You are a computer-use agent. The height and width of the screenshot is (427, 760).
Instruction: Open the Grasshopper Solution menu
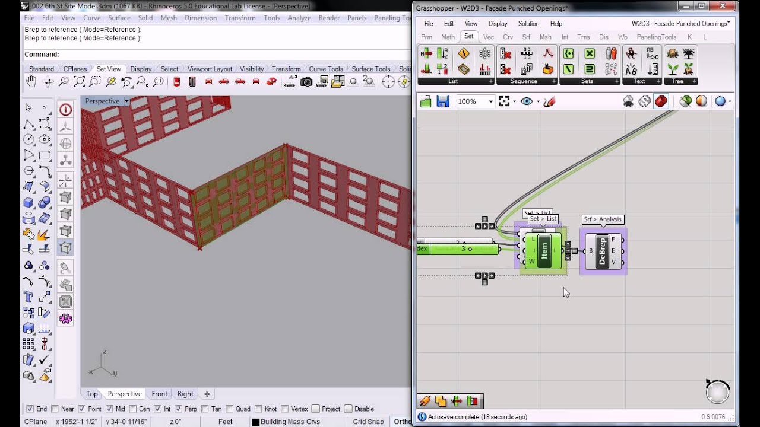tap(528, 24)
